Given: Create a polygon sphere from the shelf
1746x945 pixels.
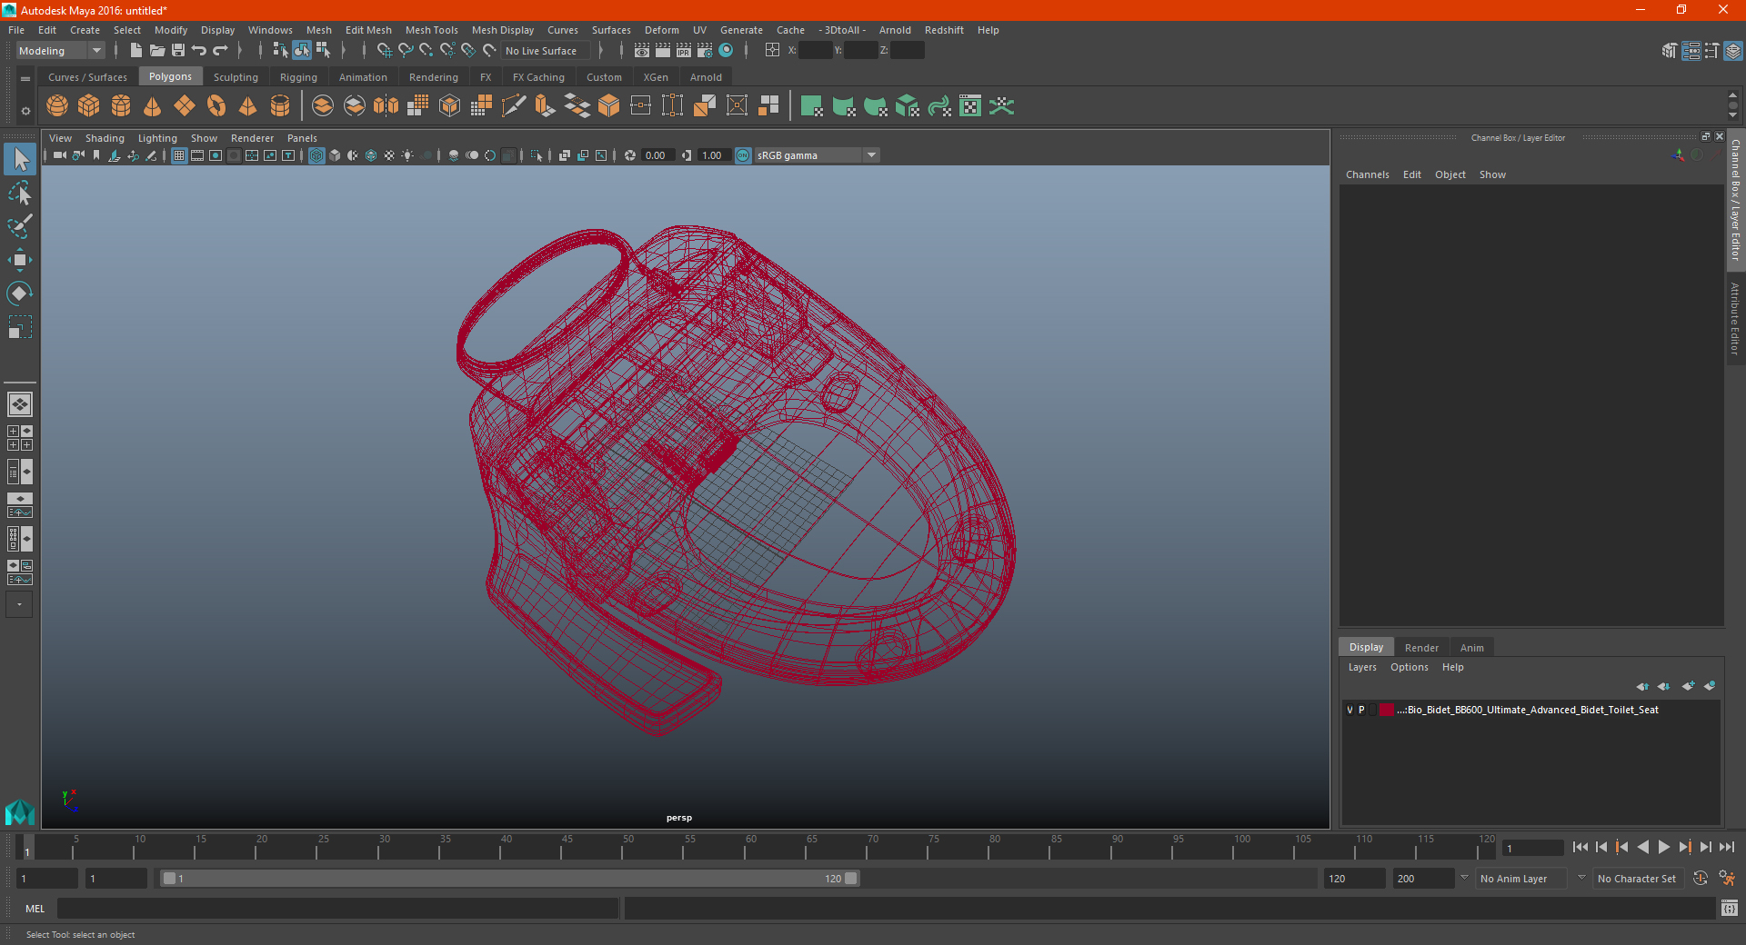Looking at the screenshot, I should tap(57, 106).
